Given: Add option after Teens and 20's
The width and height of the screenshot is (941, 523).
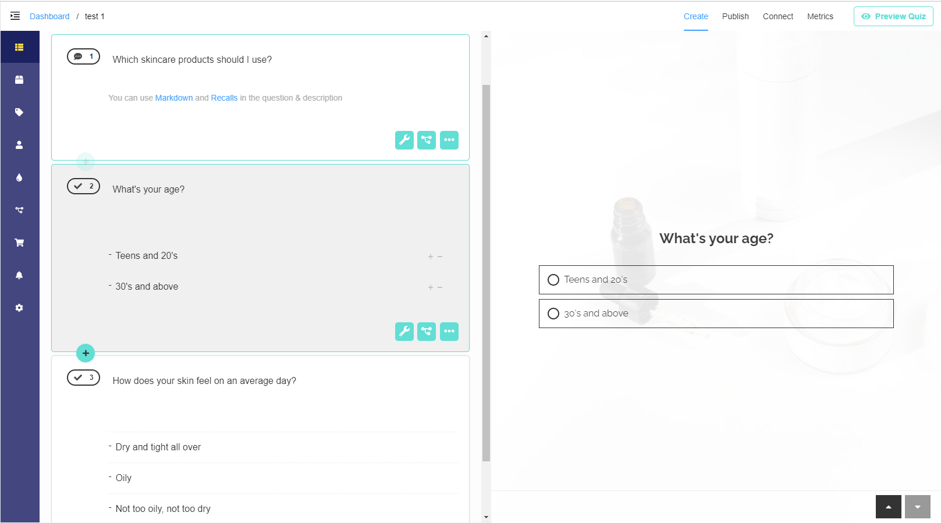Looking at the screenshot, I should pyautogui.click(x=431, y=257).
